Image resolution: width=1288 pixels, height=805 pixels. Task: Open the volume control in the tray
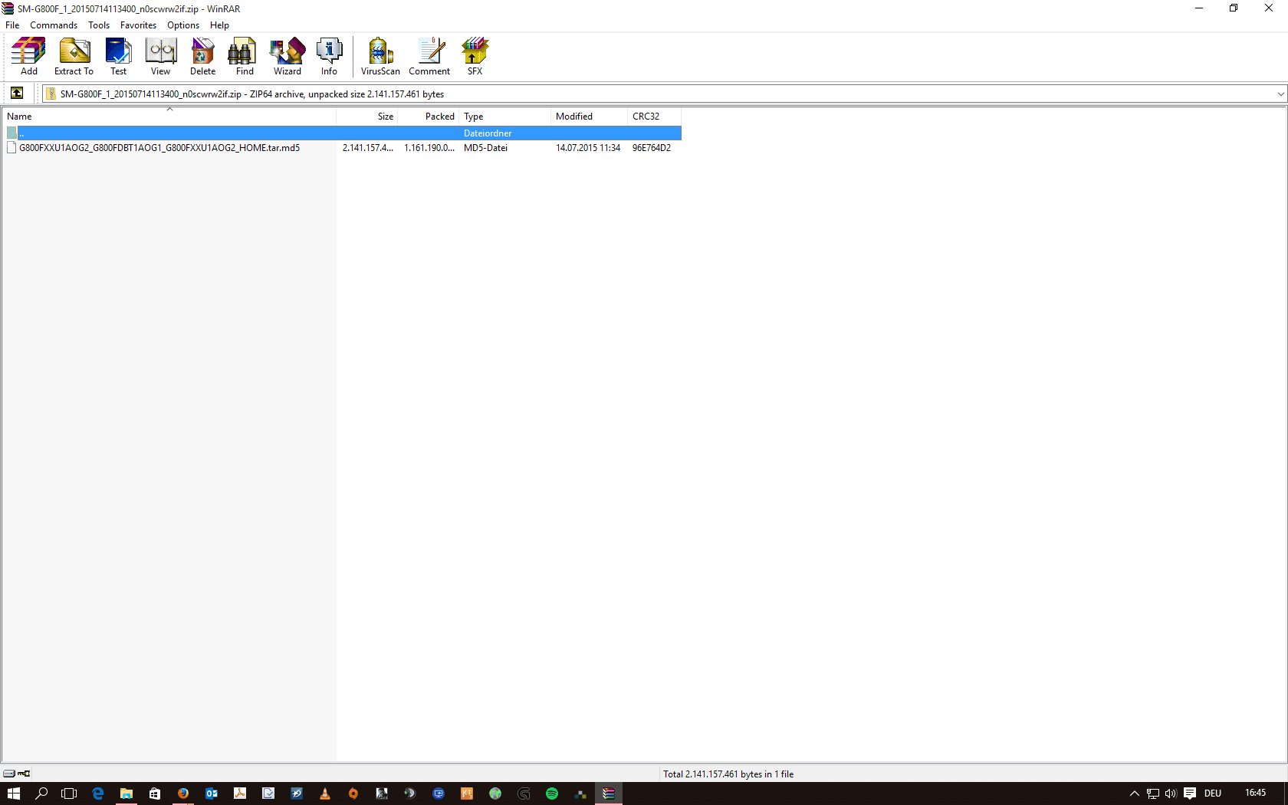(x=1171, y=793)
